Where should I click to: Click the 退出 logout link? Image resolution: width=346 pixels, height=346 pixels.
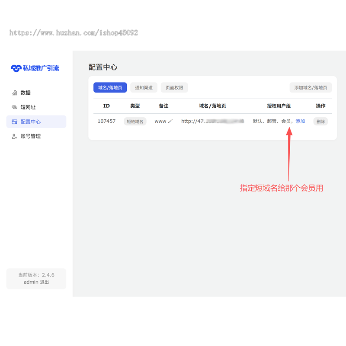(45, 282)
